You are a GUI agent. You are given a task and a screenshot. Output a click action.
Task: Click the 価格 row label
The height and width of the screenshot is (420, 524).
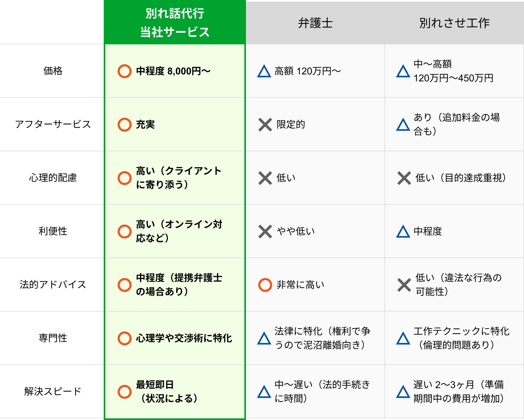pyautogui.click(x=53, y=71)
